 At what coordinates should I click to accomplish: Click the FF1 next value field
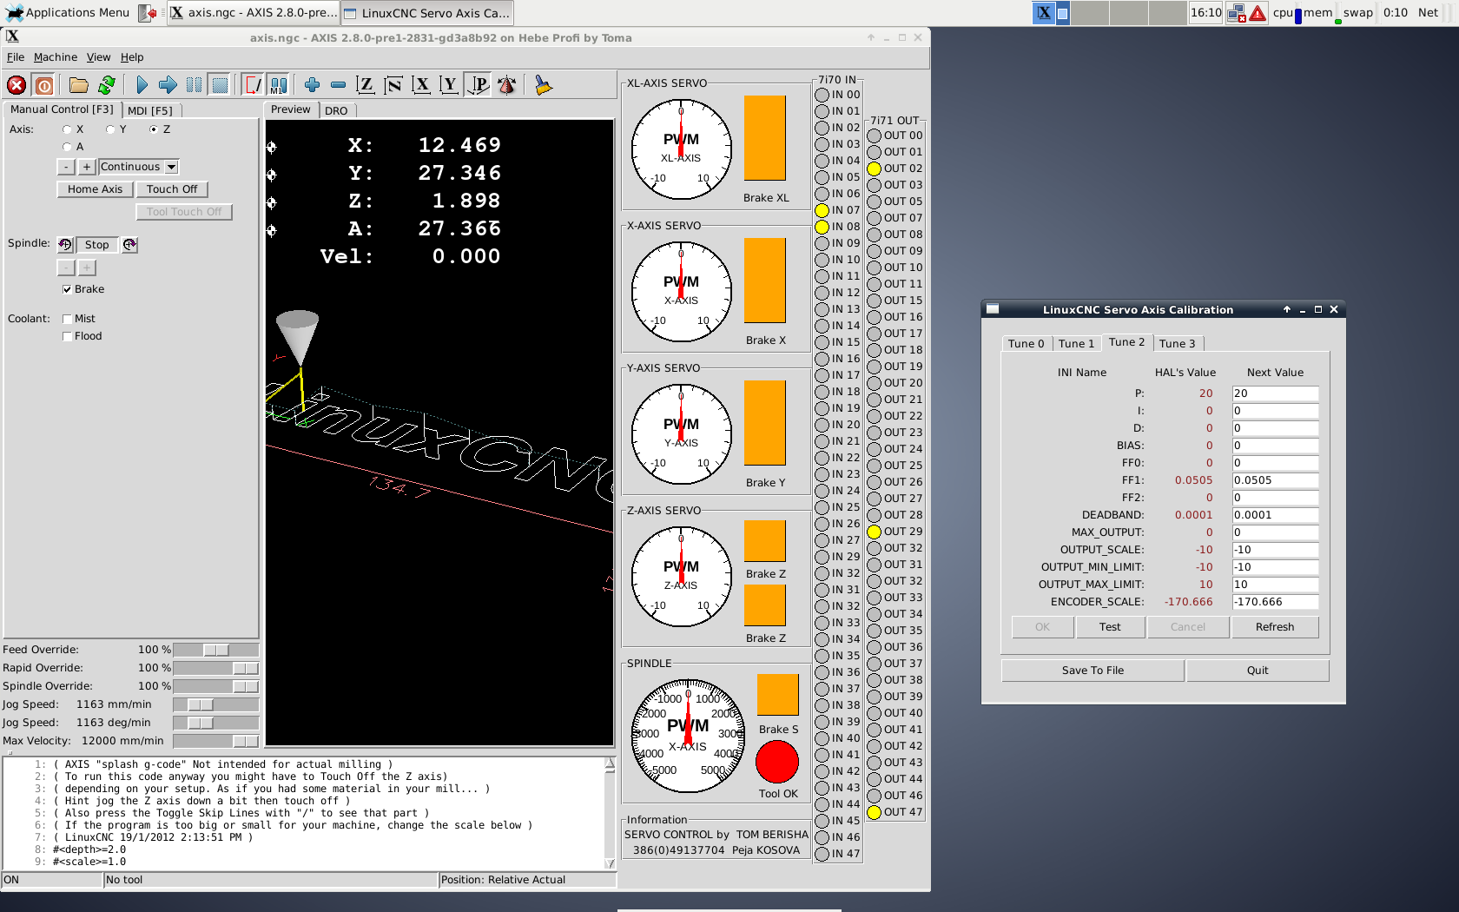[x=1275, y=480]
